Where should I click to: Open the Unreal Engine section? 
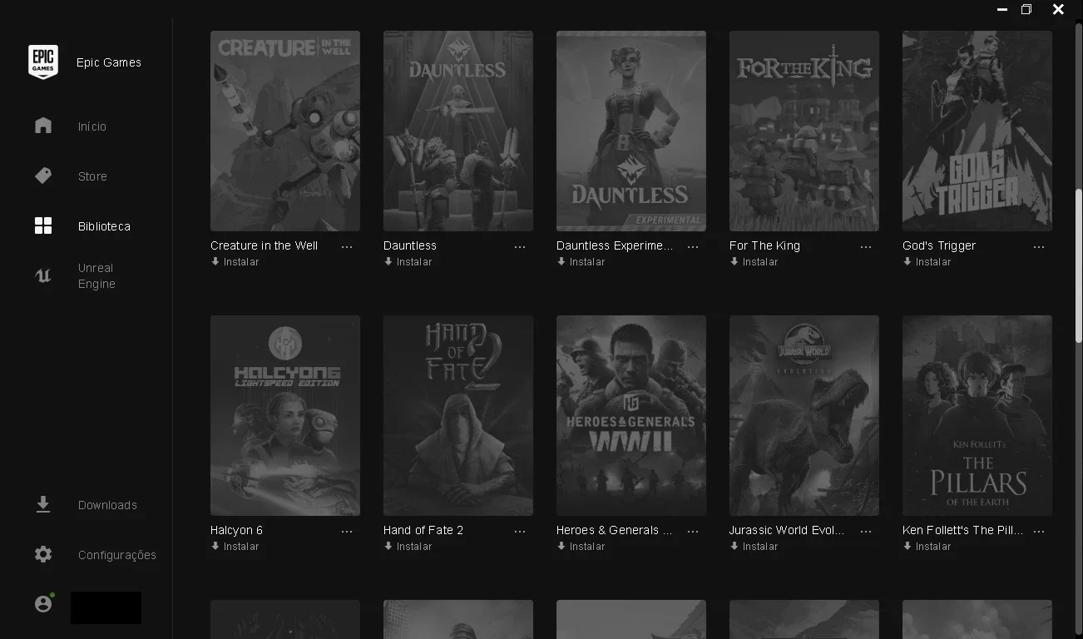(x=96, y=276)
